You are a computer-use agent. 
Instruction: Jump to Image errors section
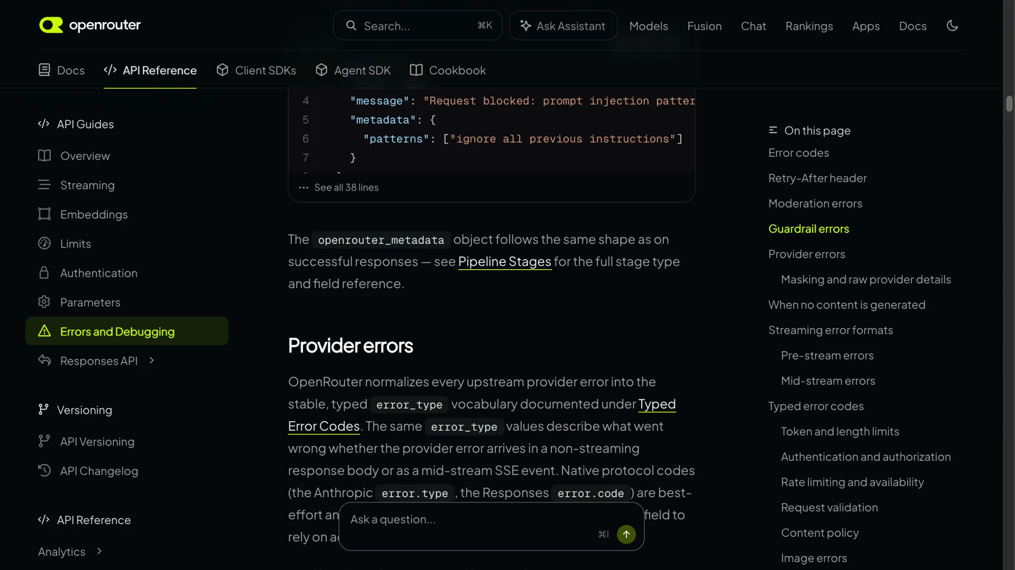pos(814,558)
